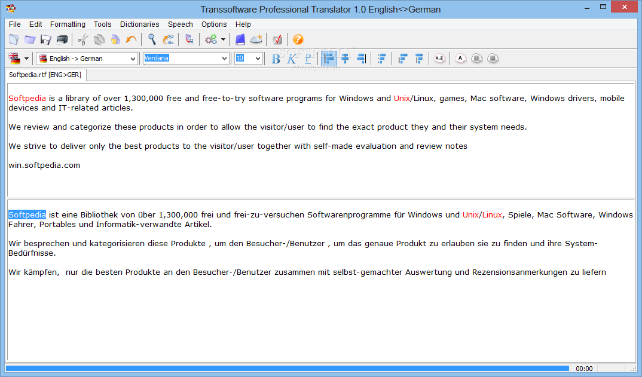Toggle bold formatting with the B icon

pos(276,59)
